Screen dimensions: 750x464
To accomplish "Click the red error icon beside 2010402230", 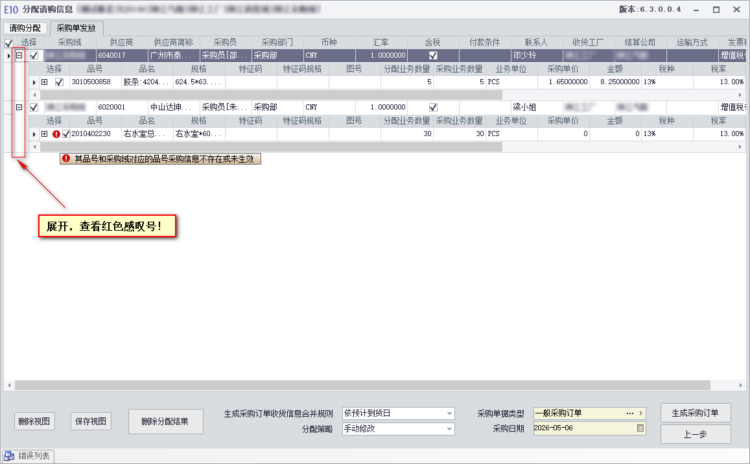I will tap(56, 134).
